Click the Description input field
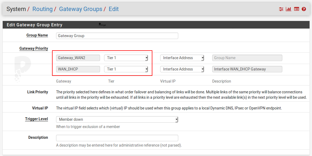 tap(117, 138)
